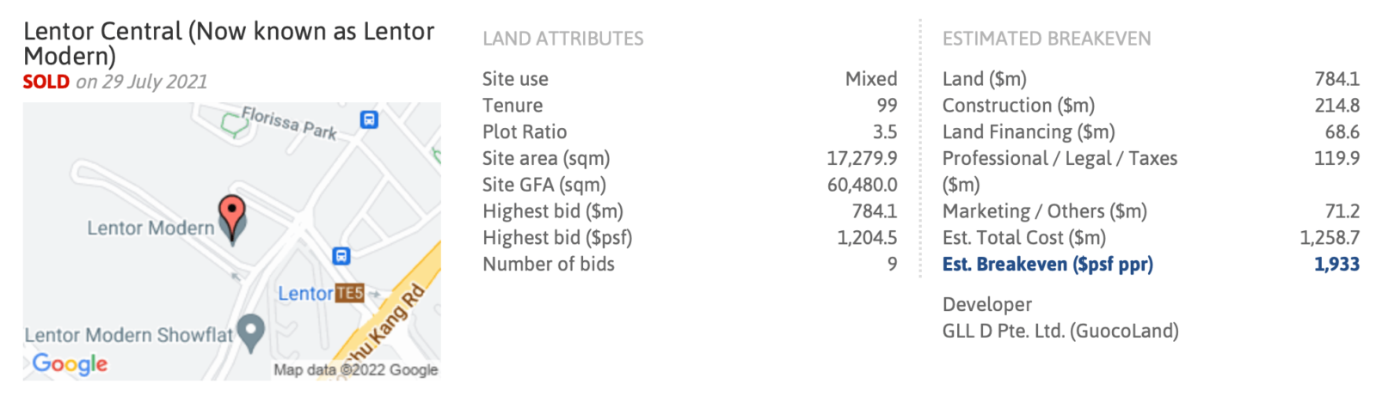Click the Est. Breakeven ($psf ppr) label
Screen dimensions: 1376x396
[1047, 265]
